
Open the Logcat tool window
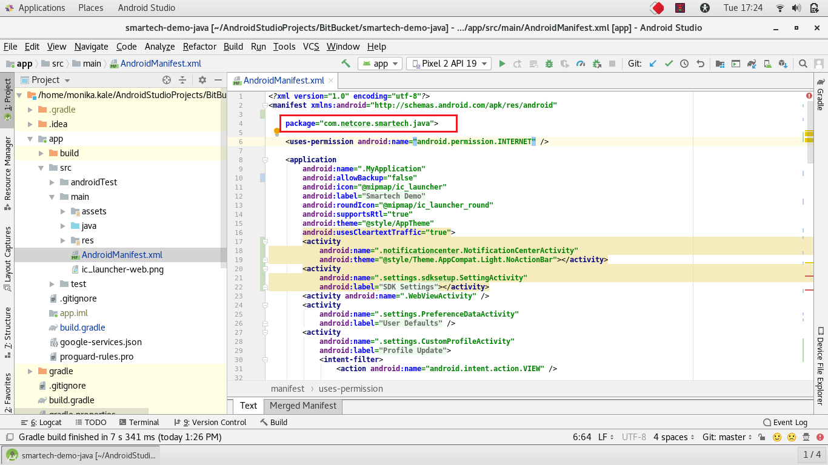(41, 423)
